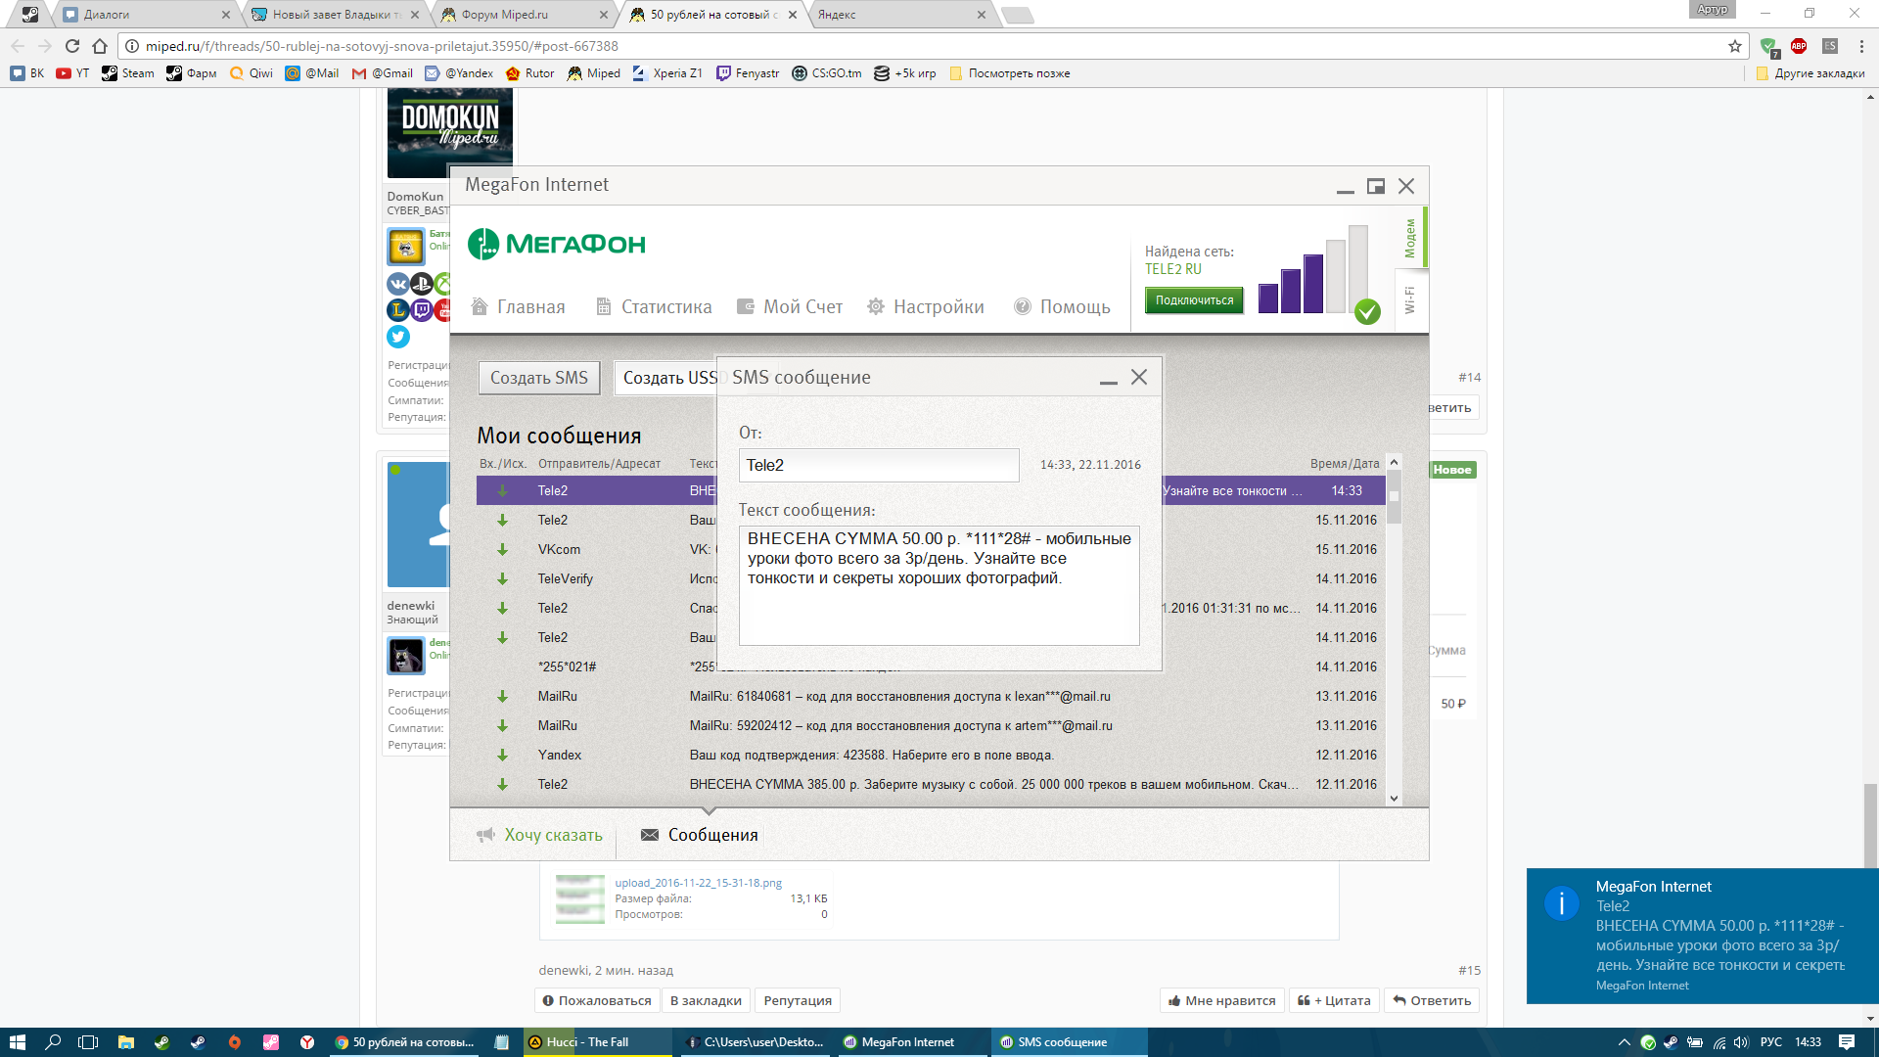Open the Windows Start menu
This screenshot has width=1879, height=1057.
(17, 1042)
